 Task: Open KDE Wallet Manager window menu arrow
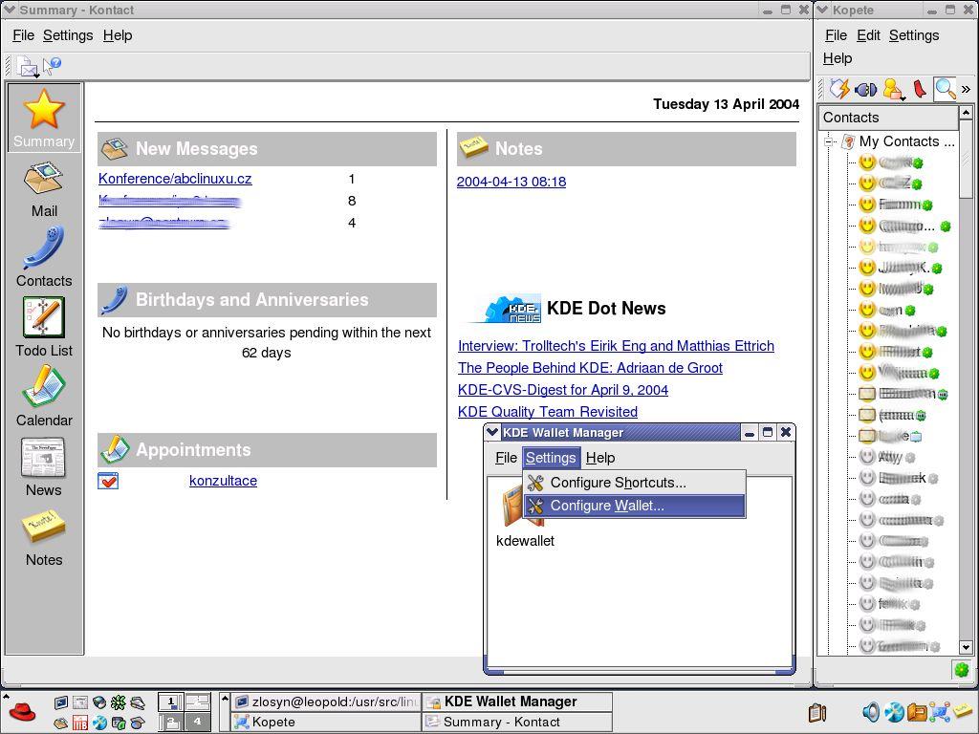coord(492,432)
